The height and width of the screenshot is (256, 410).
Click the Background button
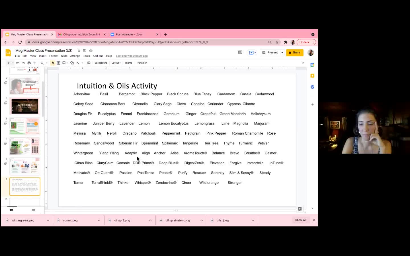(x=101, y=63)
